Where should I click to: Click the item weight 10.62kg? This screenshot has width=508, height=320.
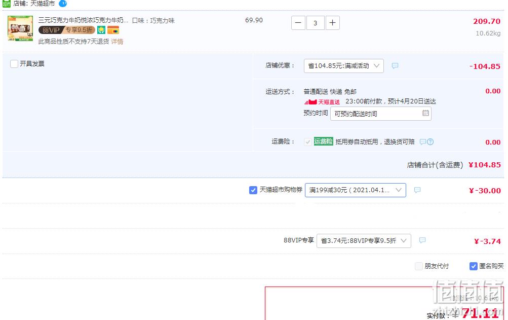tap(488, 33)
